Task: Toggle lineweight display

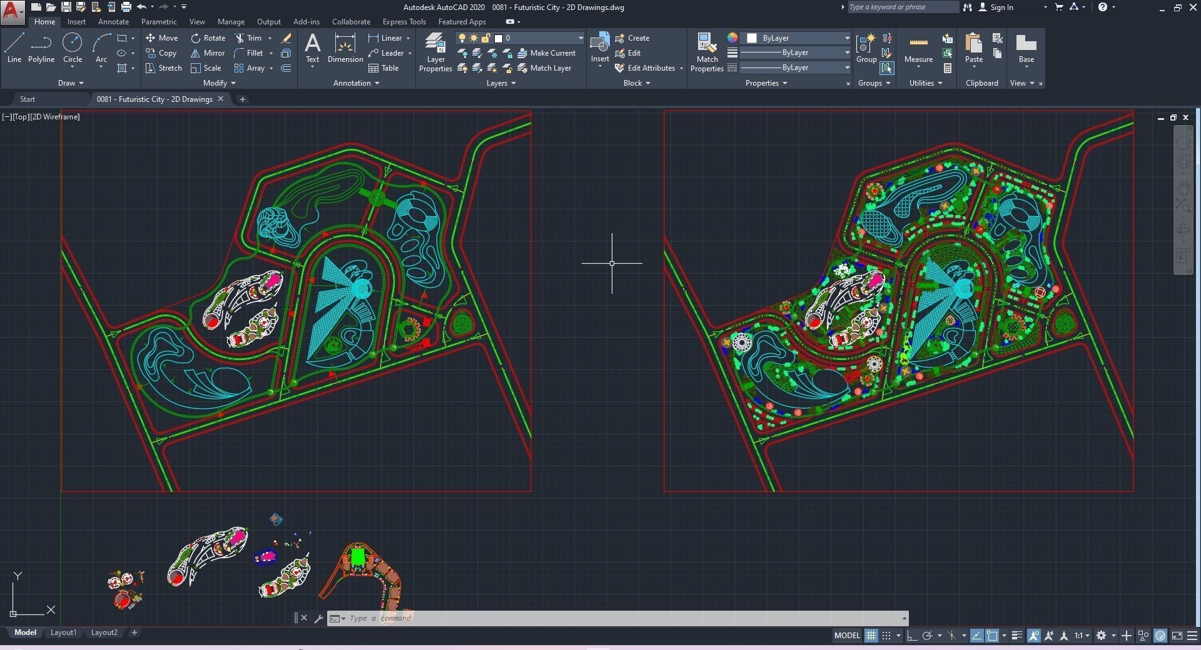Action: click(1017, 636)
